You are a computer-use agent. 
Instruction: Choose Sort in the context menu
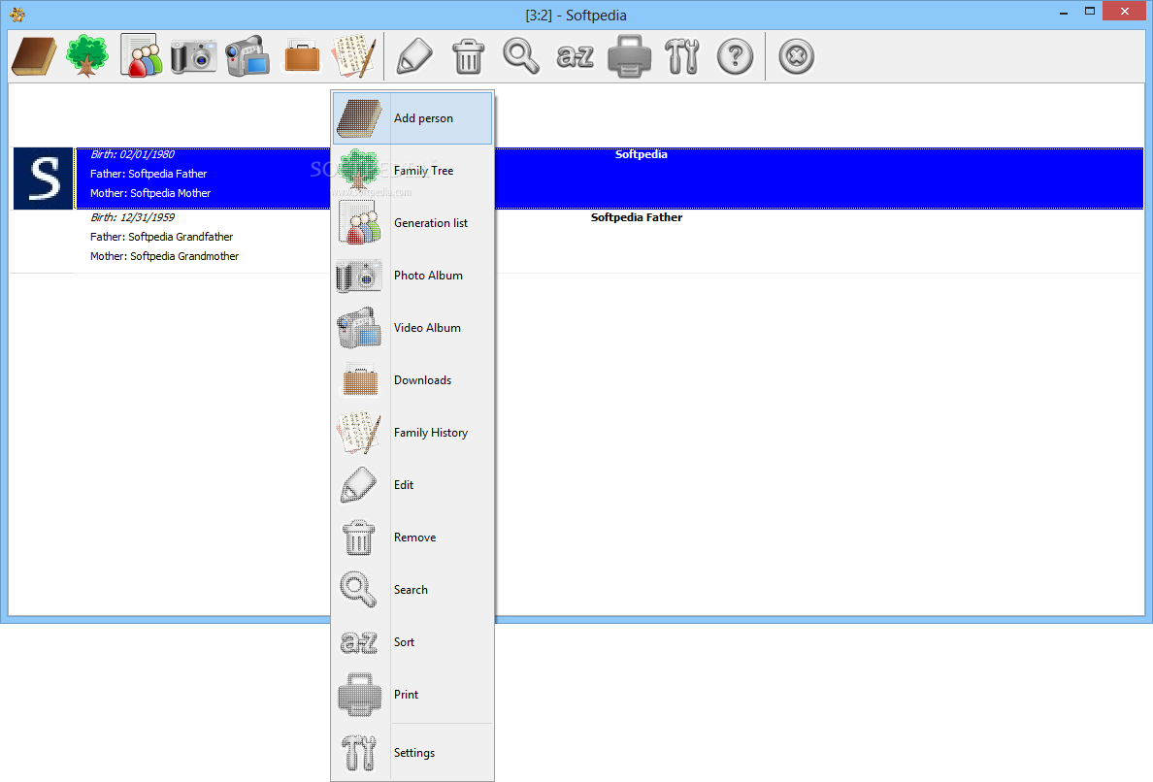412,641
